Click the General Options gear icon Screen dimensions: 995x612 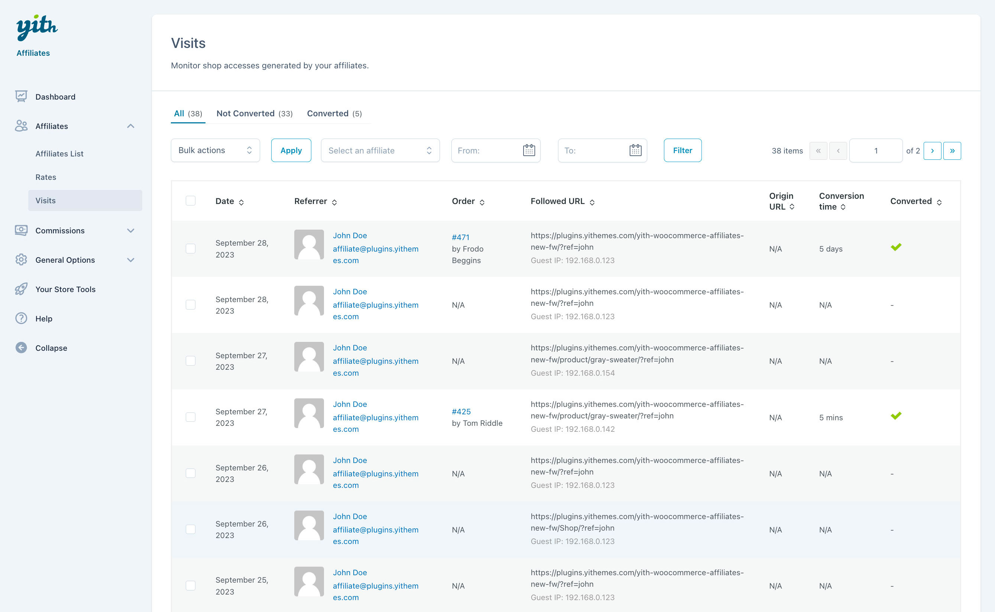[21, 260]
